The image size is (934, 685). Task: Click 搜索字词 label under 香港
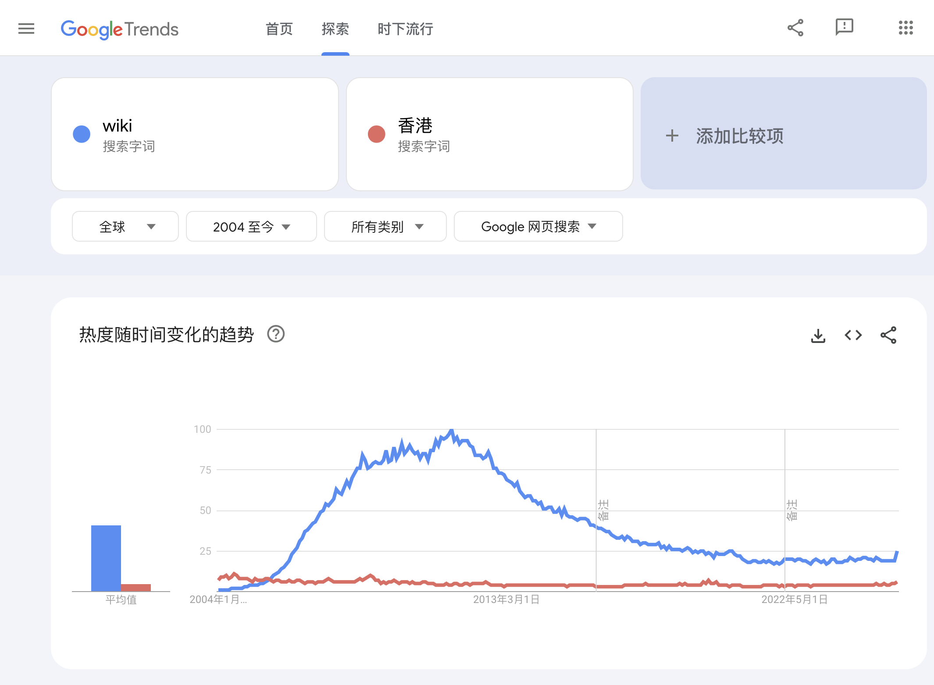[424, 146]
